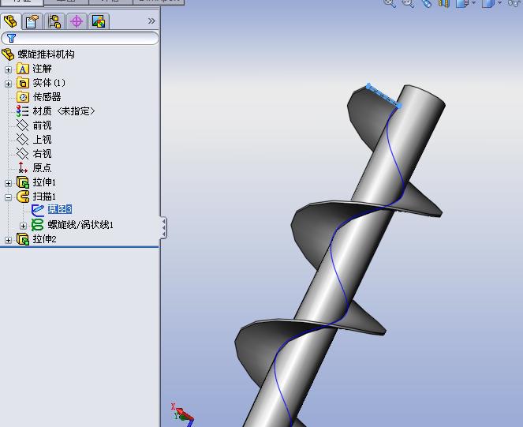Viewport: 523px width, 427px height.
Task: Open the DisplayManager tab
Action: pos(99,21)
